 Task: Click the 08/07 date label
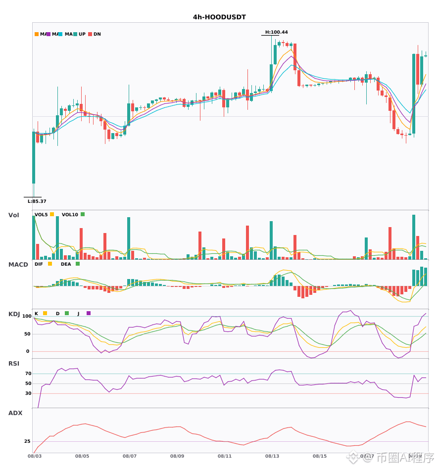coord(130,456)
